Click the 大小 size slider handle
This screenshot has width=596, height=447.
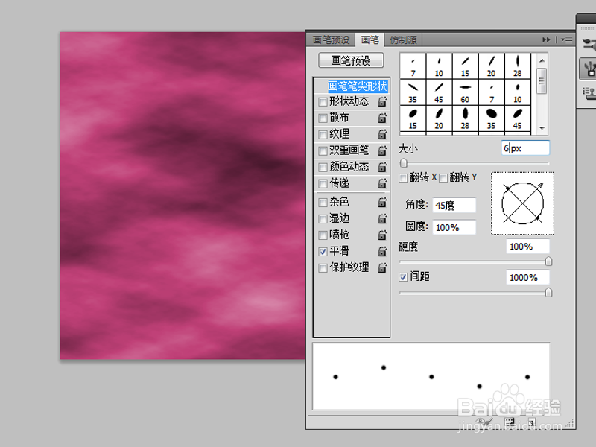coord(404,163)
